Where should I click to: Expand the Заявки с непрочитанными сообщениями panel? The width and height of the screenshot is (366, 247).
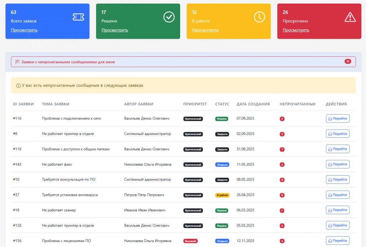pos(68,62)
